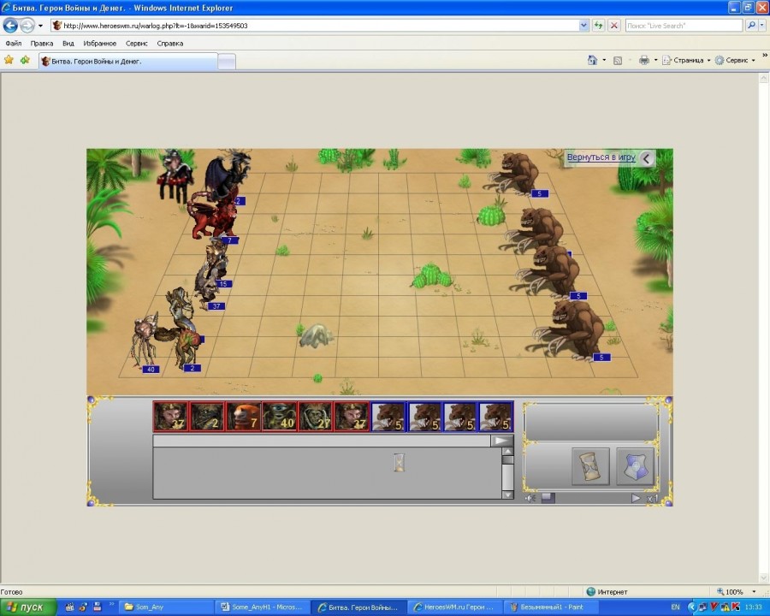Click the battle log scroll down arrow
Screen dimensions: 770x616
tap(507, 495)
